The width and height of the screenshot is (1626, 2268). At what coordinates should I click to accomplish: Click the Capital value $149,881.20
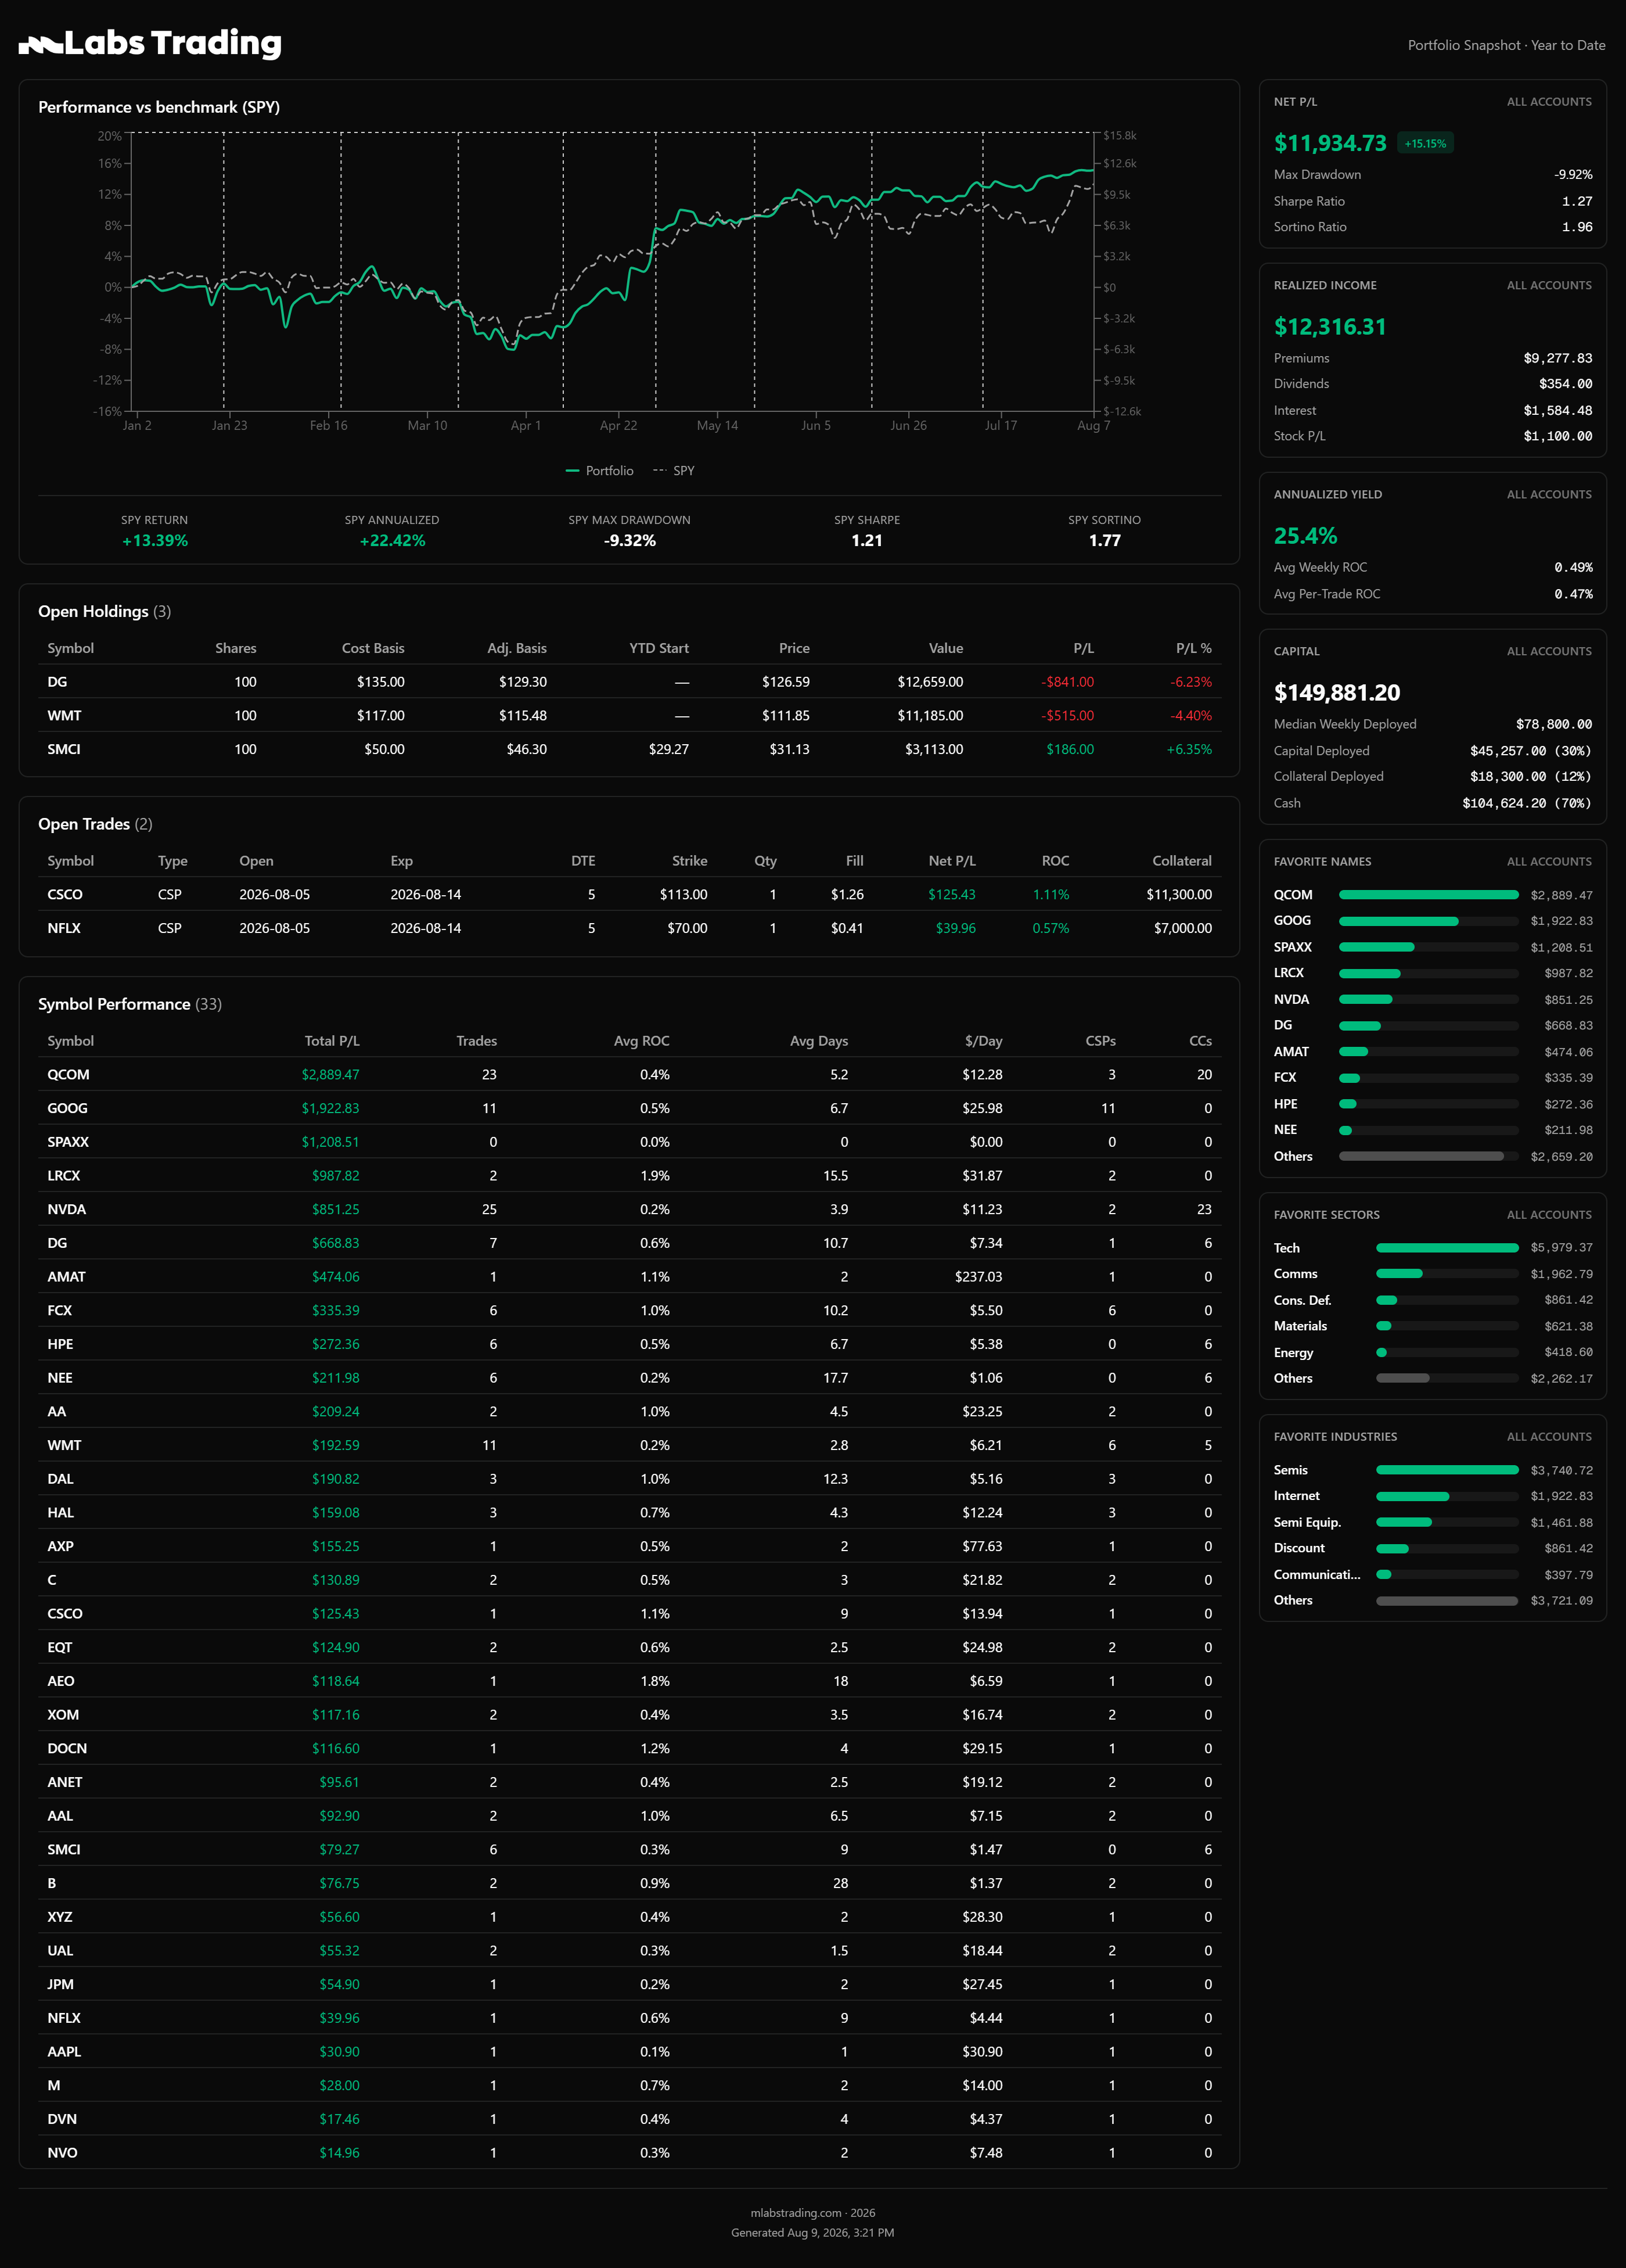1337,693
